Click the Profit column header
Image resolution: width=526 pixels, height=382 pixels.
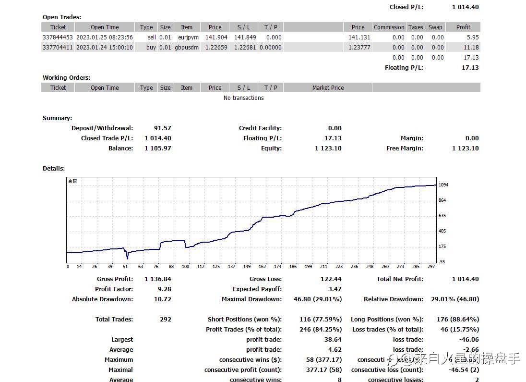[x=463, y=27]
